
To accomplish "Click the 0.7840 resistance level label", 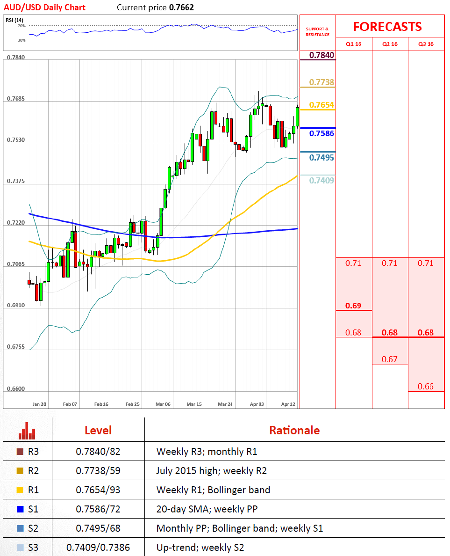I will coord(321,55).
